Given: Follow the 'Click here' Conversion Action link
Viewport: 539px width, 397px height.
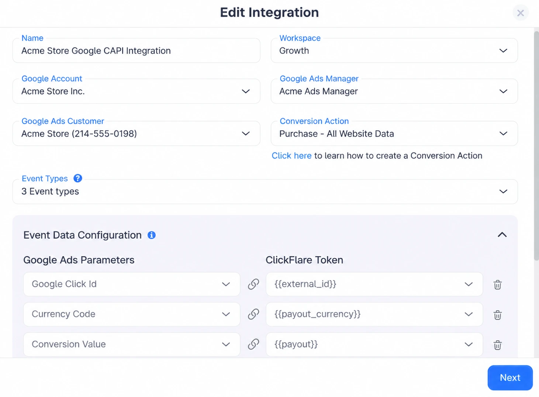Looking at the screenshot, I should pos(291,156).
